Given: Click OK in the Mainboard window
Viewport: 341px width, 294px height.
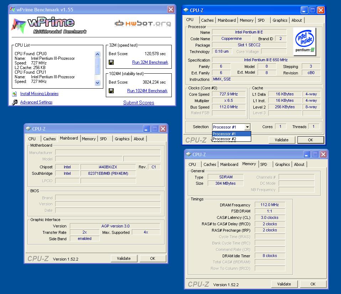Looking at the screenshot, I should pos(153,258).
